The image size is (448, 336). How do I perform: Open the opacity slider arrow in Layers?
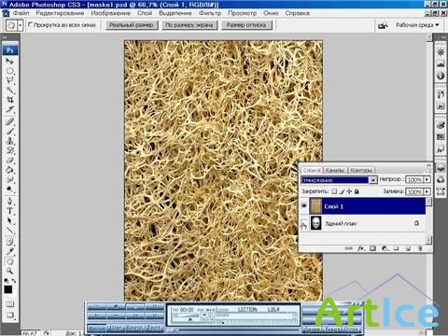(x=427, y=179)
